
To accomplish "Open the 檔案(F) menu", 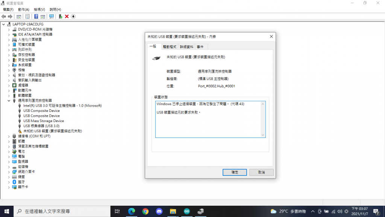I will click(8, 9).
